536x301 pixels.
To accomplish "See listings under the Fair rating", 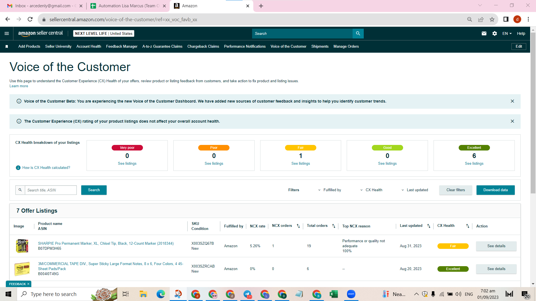I will click(301, 164).
